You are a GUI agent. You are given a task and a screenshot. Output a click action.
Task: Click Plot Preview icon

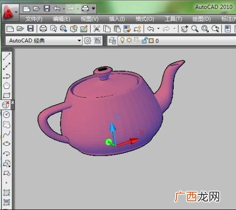pos(53,29)
